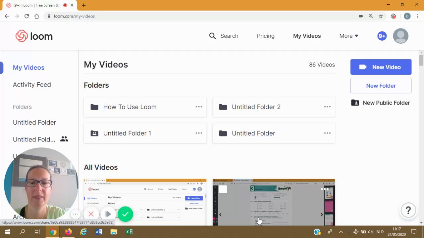Image resolution: width=424 pixels, height=238 pixels.
Task: Cancel the recording with the red X
Action: (91, 214)
